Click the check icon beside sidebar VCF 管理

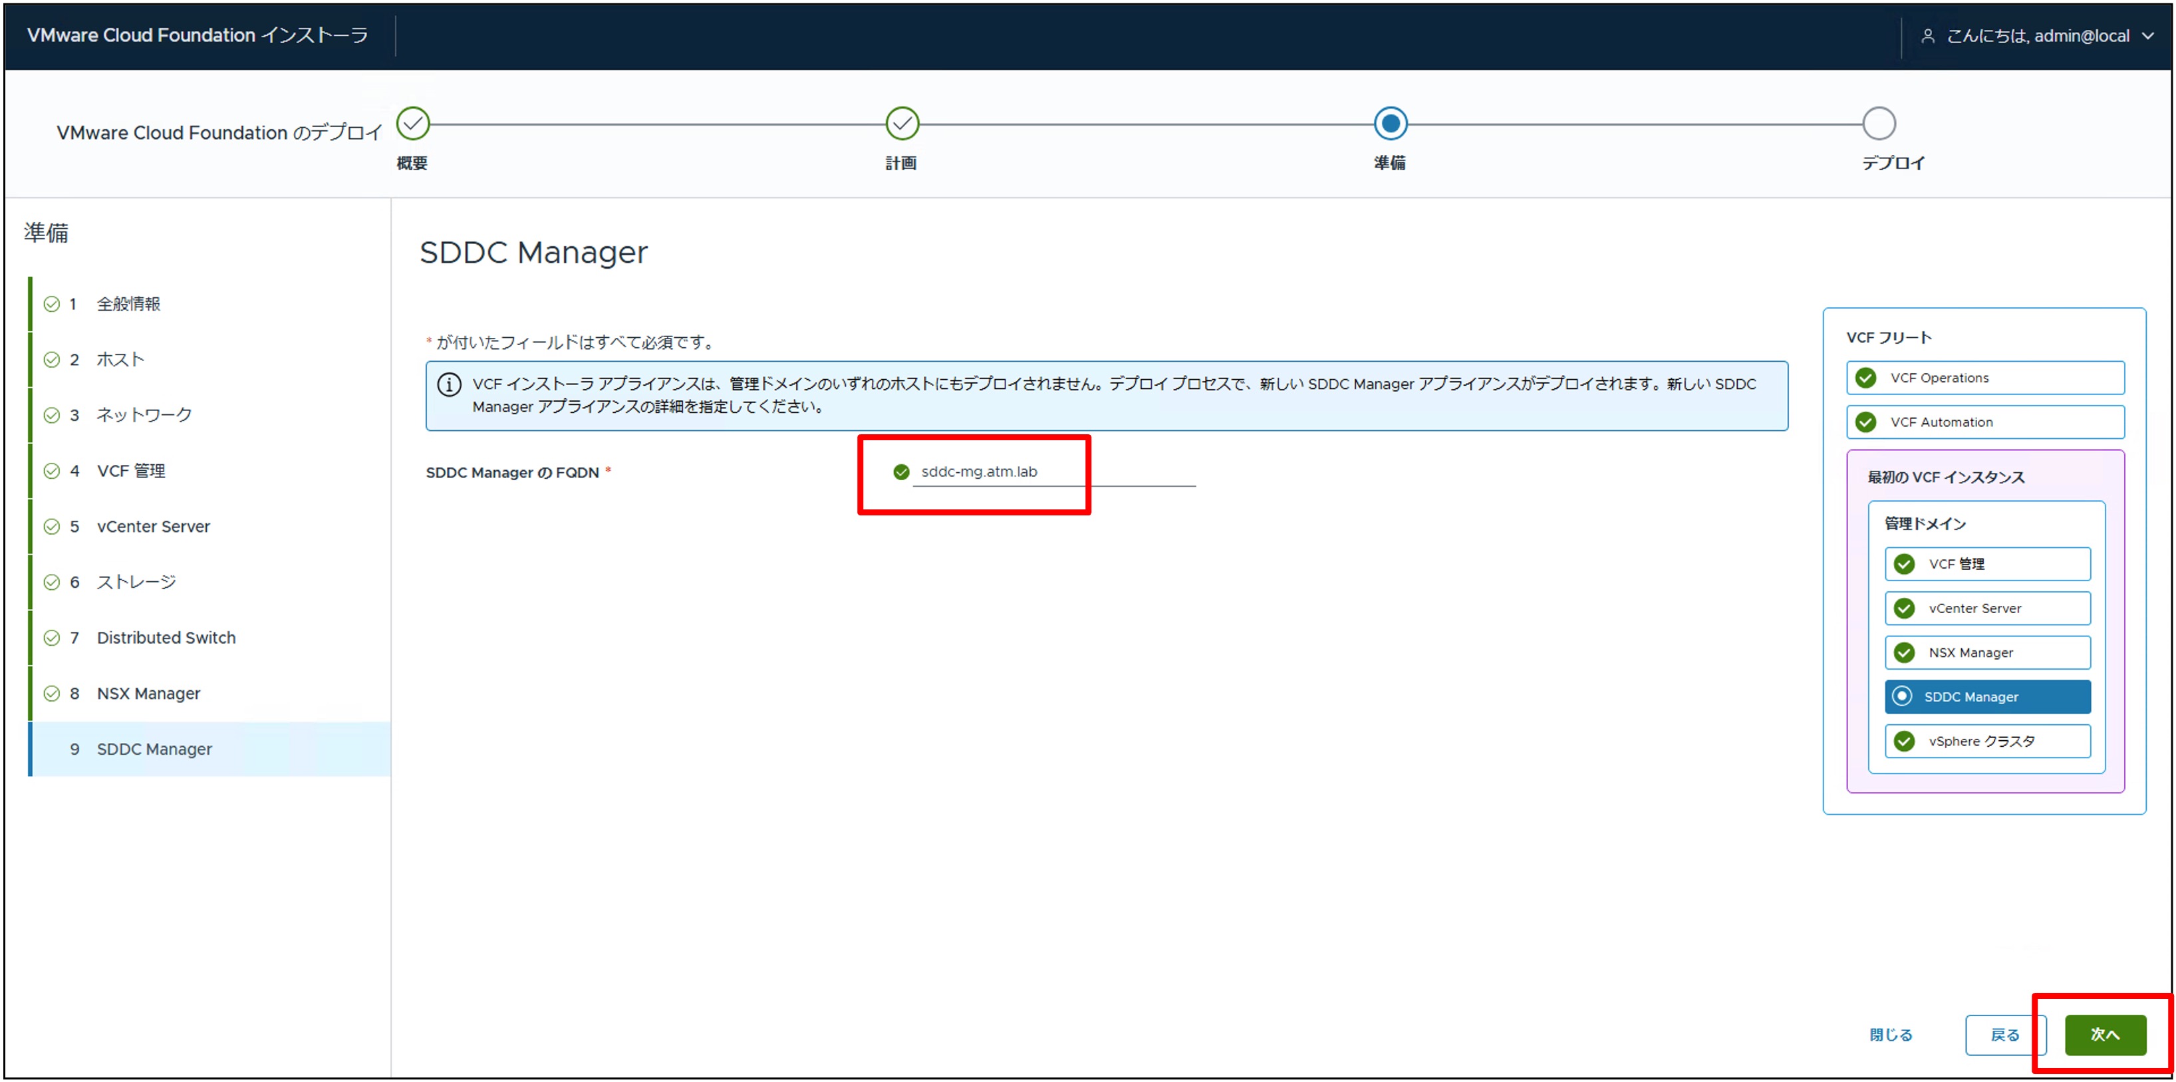tap(51, 472)
